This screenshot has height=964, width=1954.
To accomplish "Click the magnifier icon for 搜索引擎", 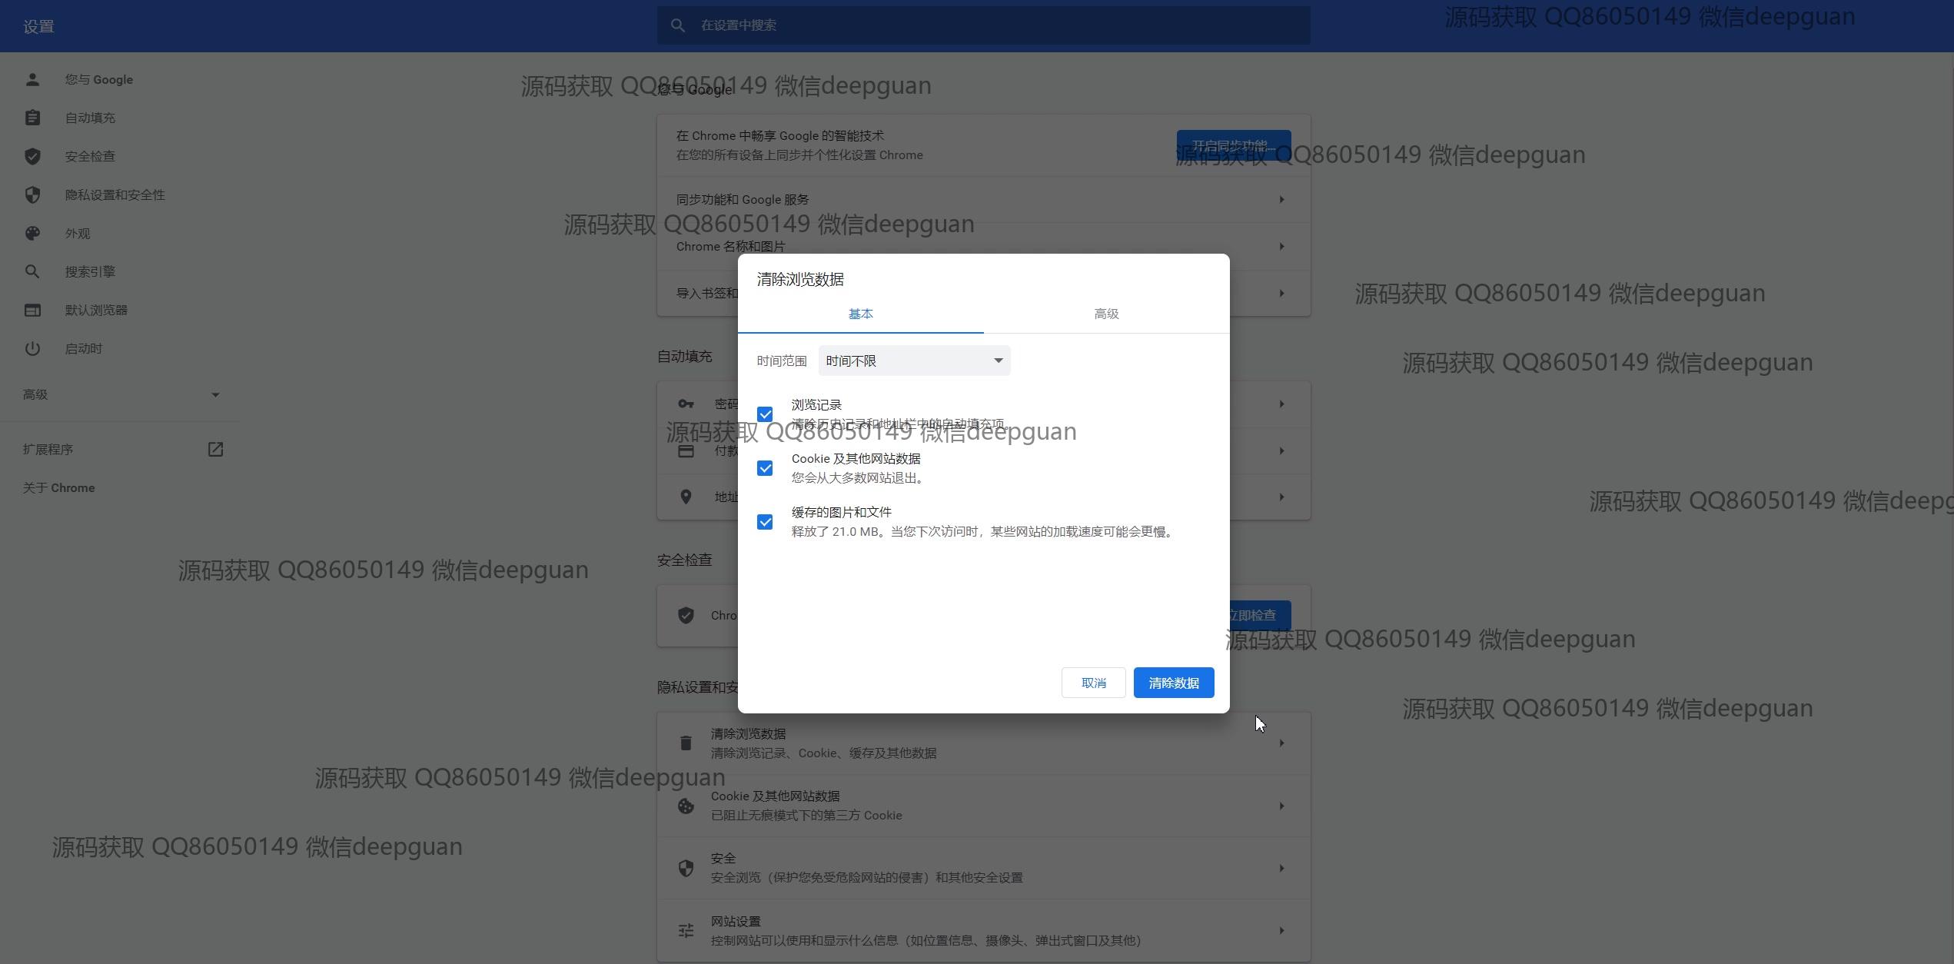I will [32, 271].
